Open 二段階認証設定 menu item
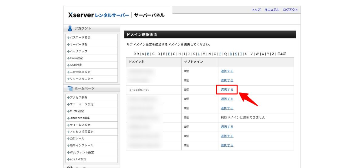 click(80, 72)
